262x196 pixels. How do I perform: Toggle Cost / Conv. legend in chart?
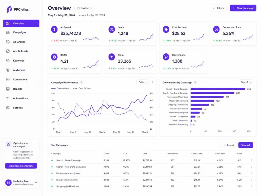[82, 88]
